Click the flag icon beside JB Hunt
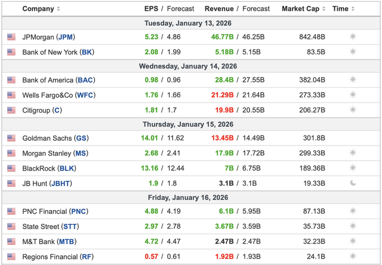Screen dimensions: 382x265 [11, 184]
